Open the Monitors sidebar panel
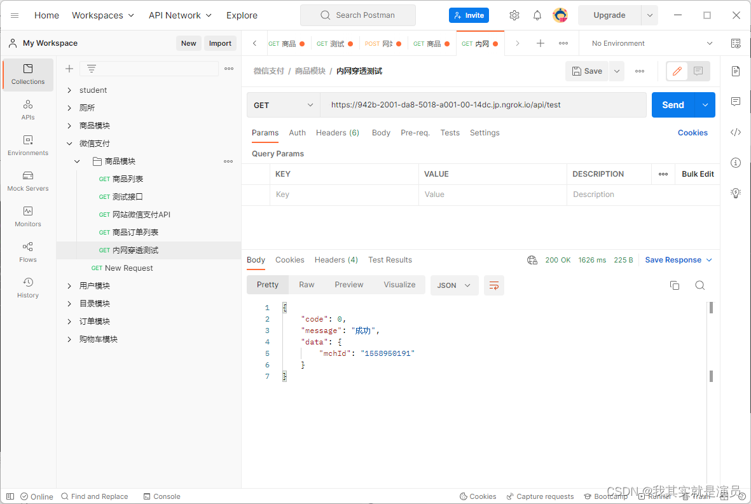 coord(28,217)
